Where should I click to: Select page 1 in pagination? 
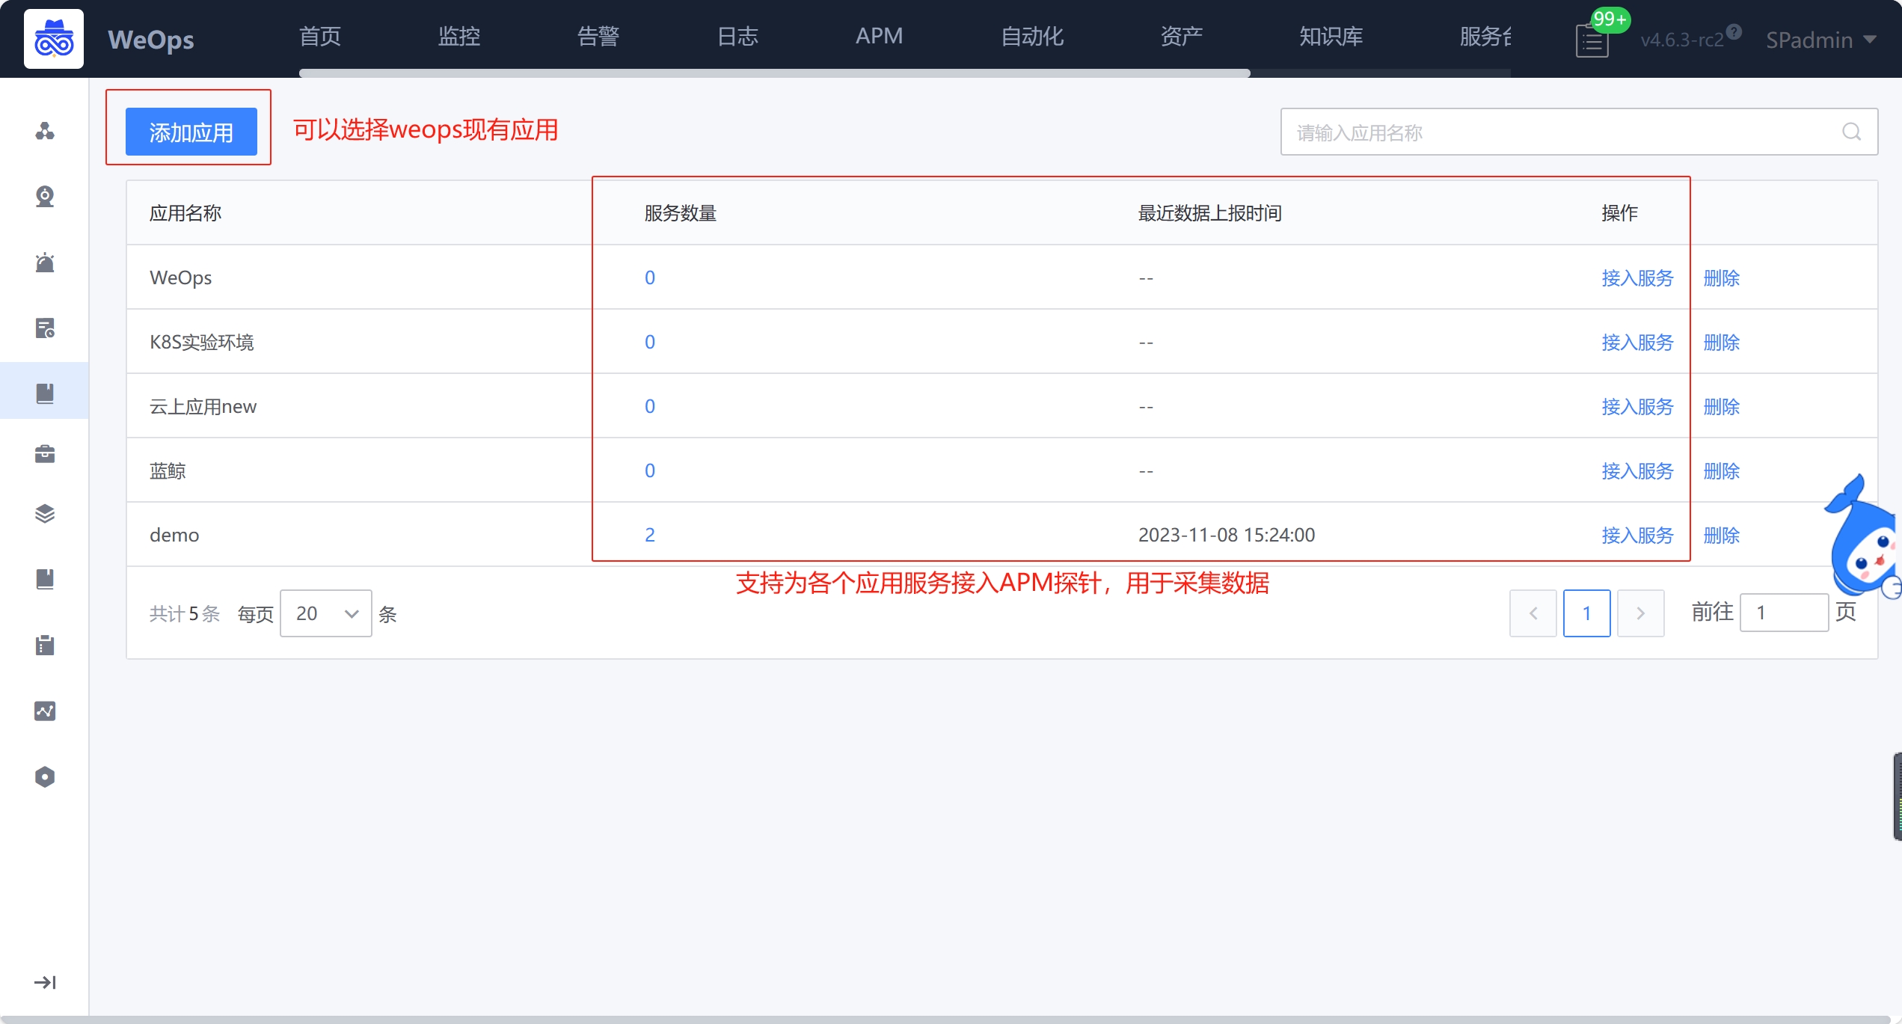tap(1586, 613)
